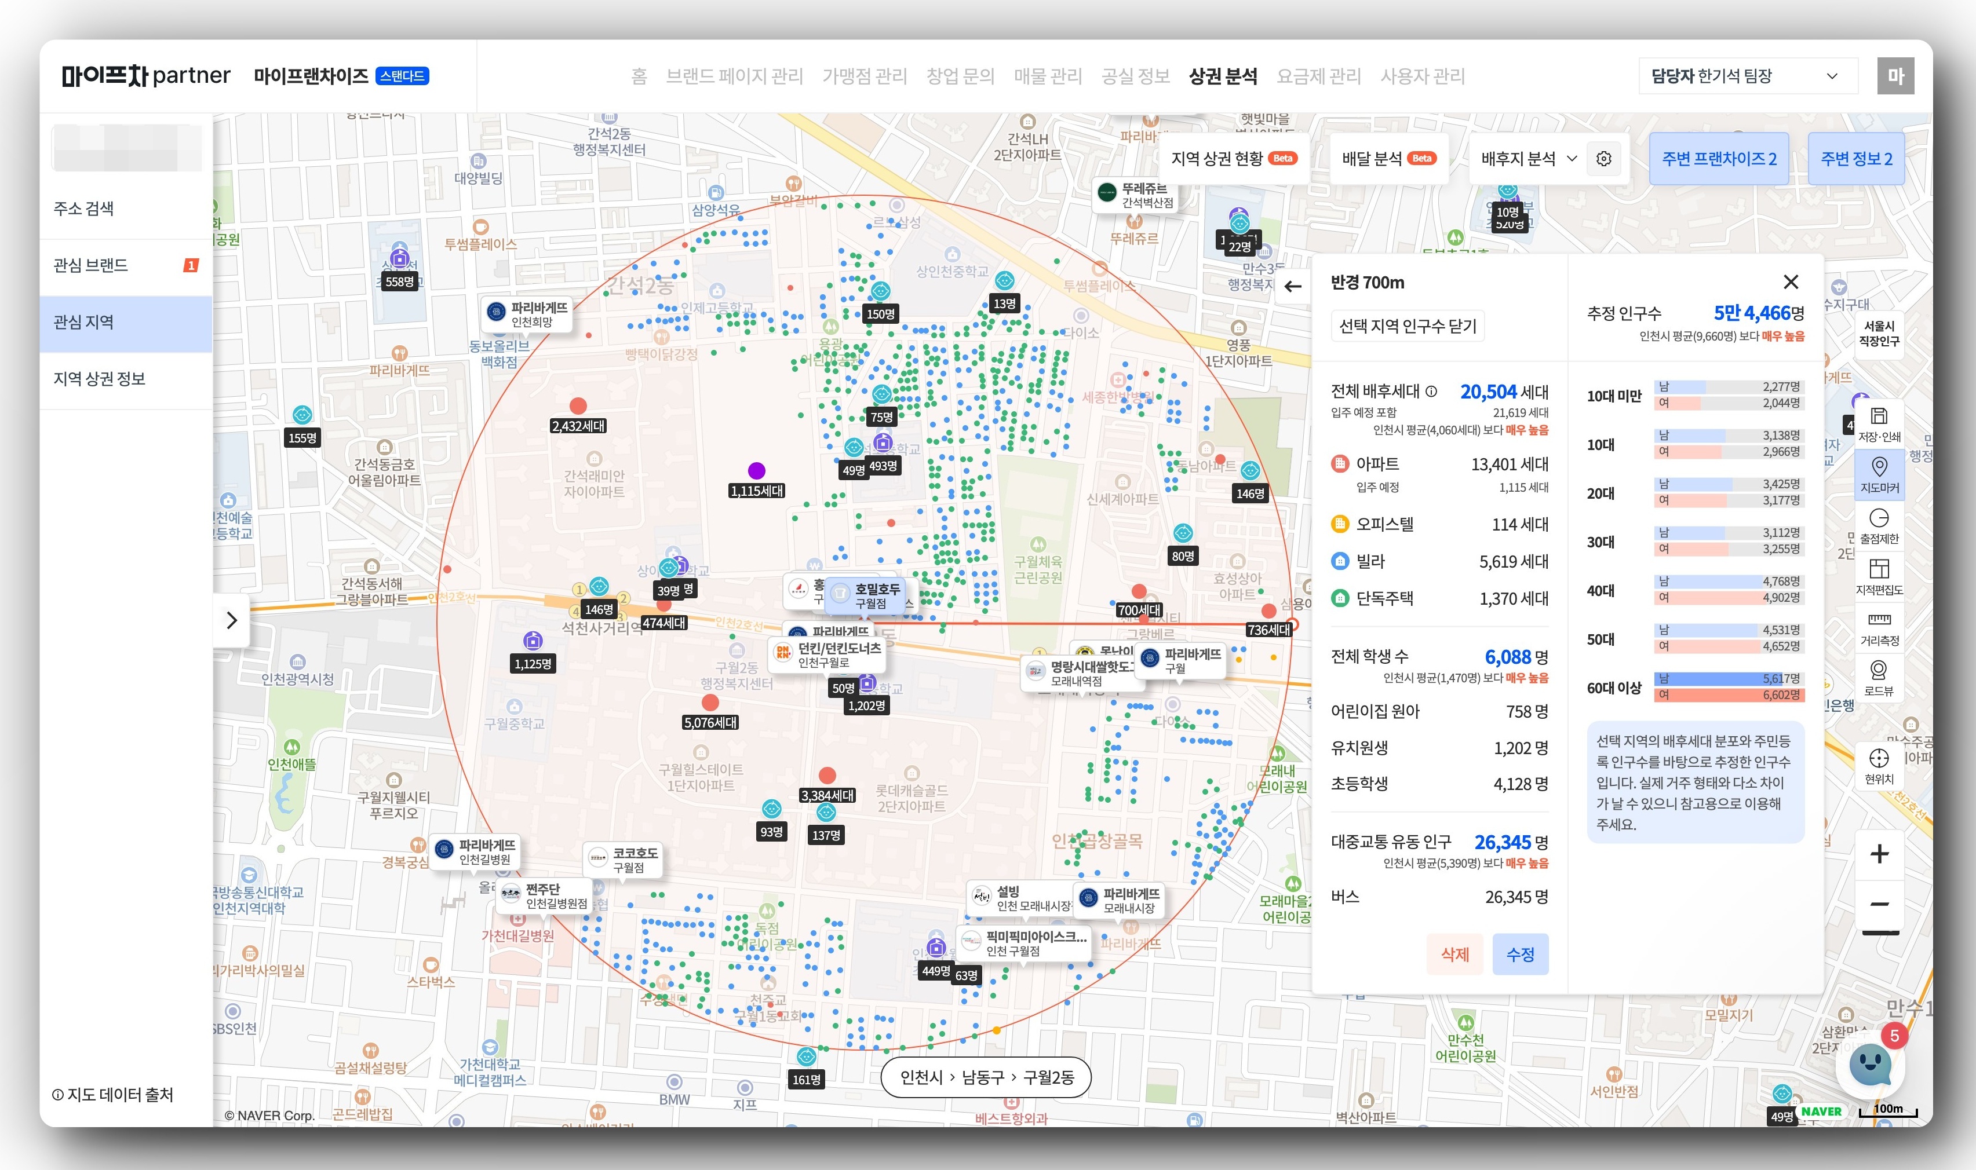1976x1170 pixels.
Task: Select 주소 검색 in the sidebar
Action: click(x=126, y=208)
